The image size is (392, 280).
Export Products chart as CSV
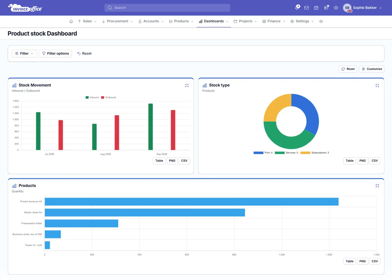pos(375,261)
